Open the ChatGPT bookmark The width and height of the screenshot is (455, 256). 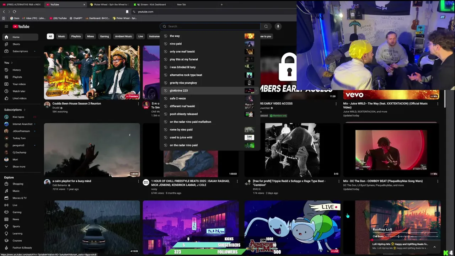click(76, 18)
